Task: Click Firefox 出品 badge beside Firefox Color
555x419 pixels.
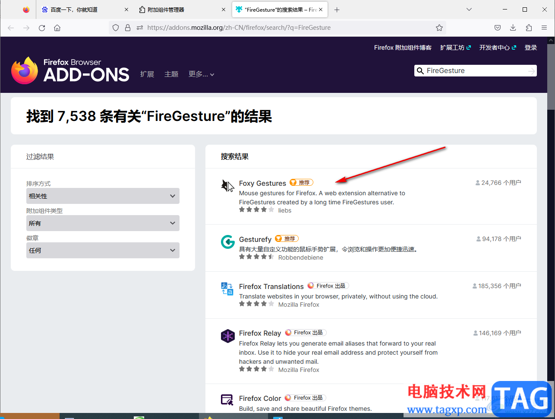Action: 305,398
